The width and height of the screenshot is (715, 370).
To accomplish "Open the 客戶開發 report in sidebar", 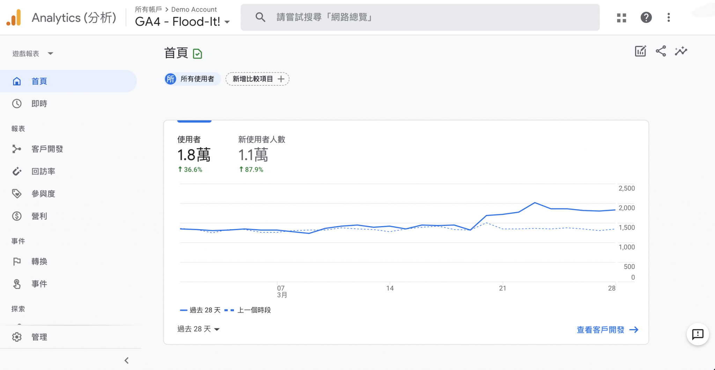I will 47,149.
